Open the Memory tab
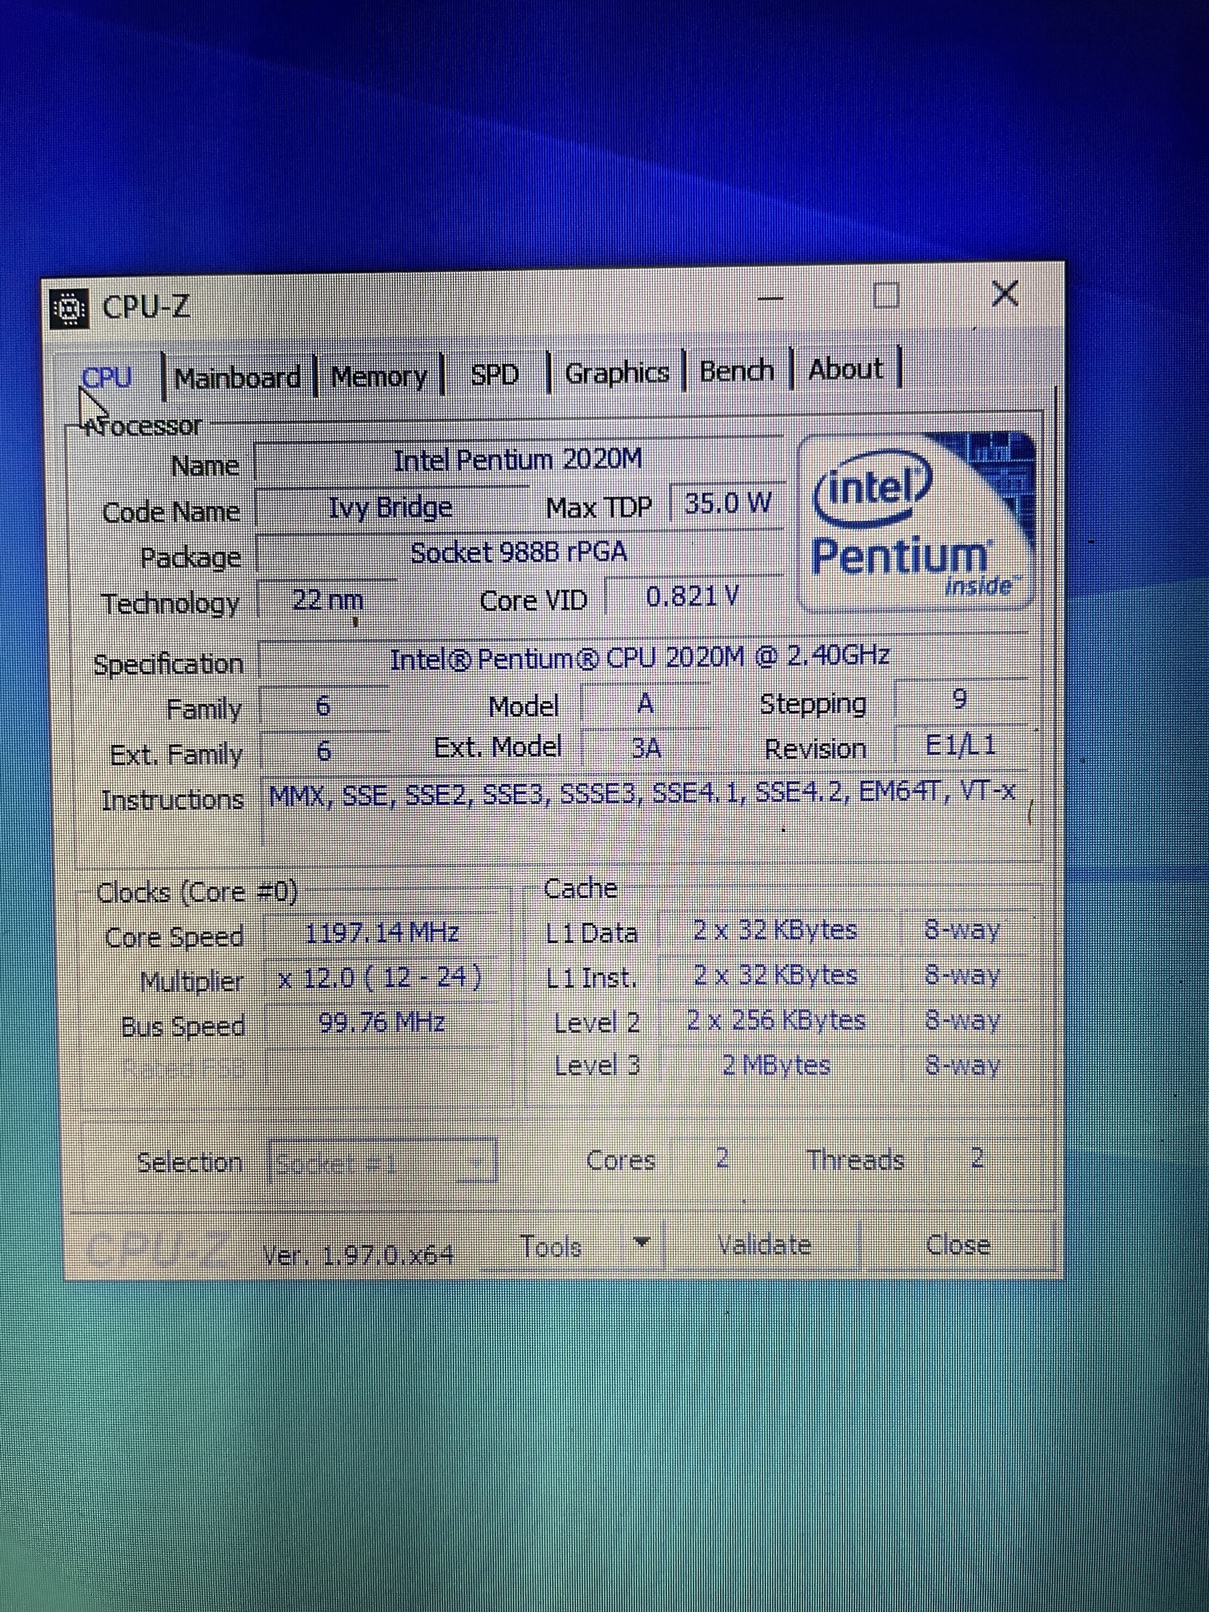The width and height of the screenshot is (1209, 1612). pyautogui.click(x=379, y=376)
